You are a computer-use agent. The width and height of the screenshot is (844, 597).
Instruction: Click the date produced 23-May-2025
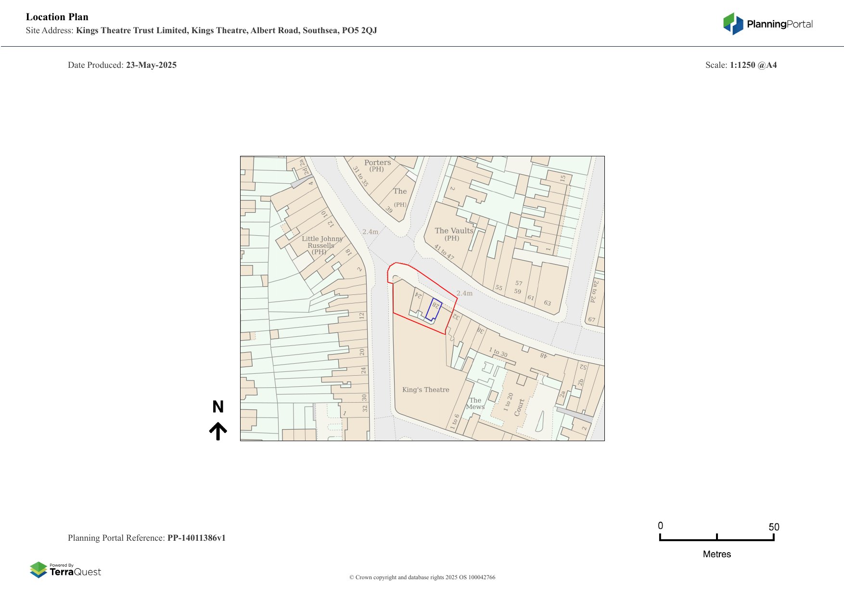[x=151, y=65]
